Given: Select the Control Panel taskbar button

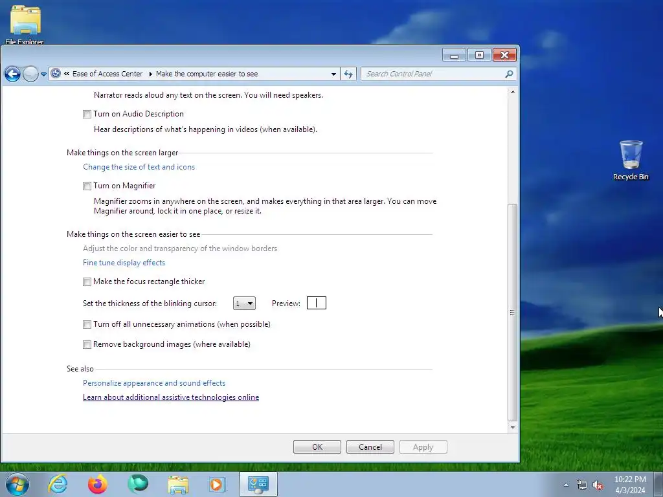Looking at the screenshot, I should pos(258,484).
